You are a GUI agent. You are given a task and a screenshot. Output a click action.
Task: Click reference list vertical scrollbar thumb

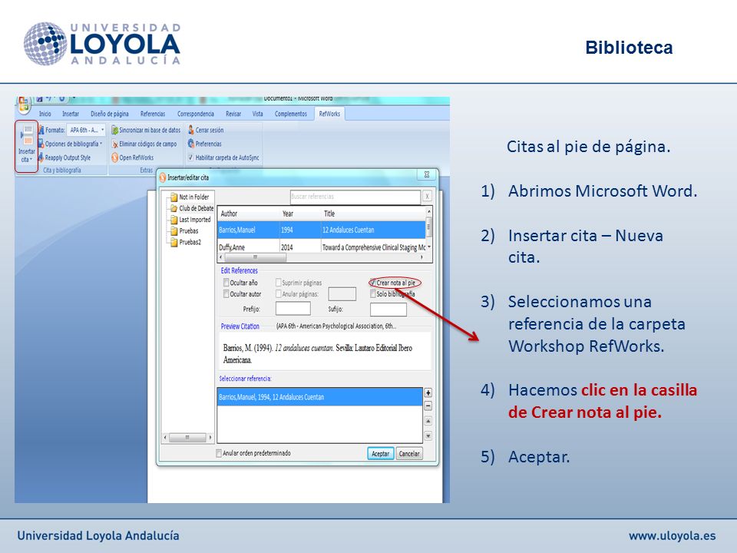pyautogui.click(x=428, y=229)
